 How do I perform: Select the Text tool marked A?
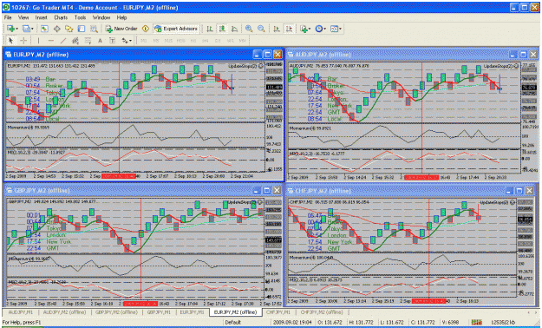click(100, 41)
